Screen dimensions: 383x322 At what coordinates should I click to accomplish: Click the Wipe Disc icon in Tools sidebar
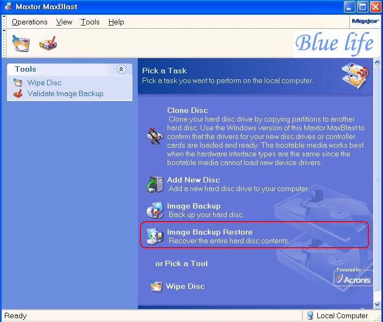point(18,83)
